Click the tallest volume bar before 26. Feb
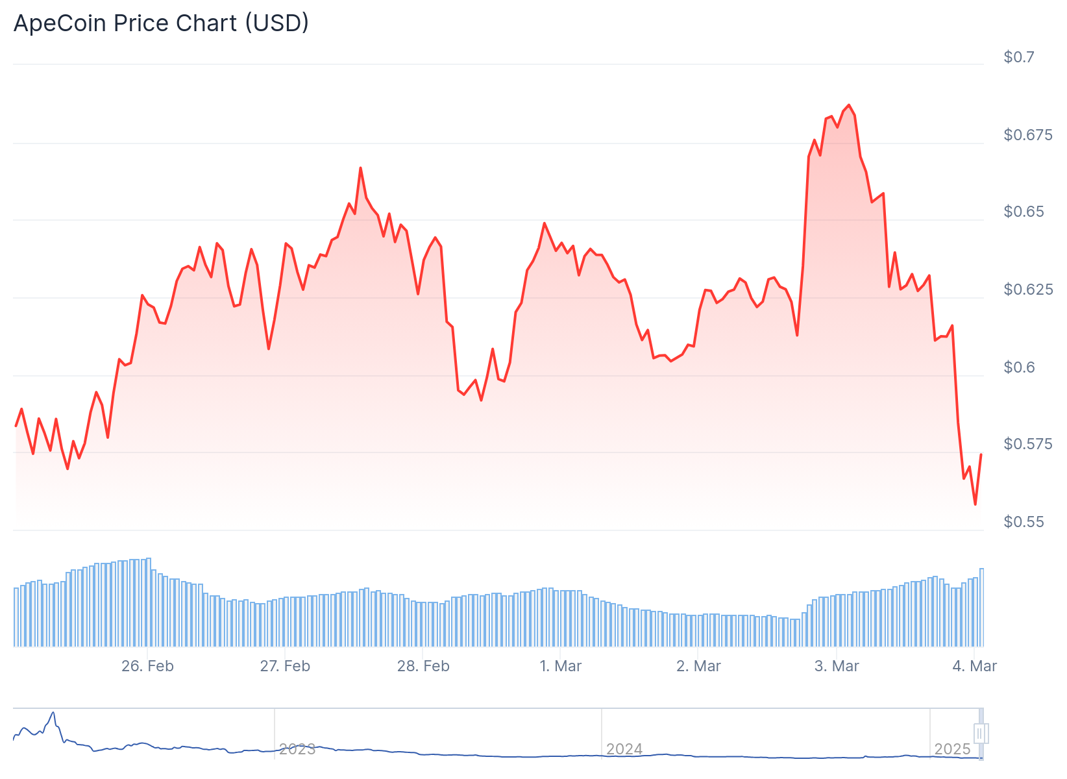This screenshot has height=779, width=1067. tap(149, 602)
